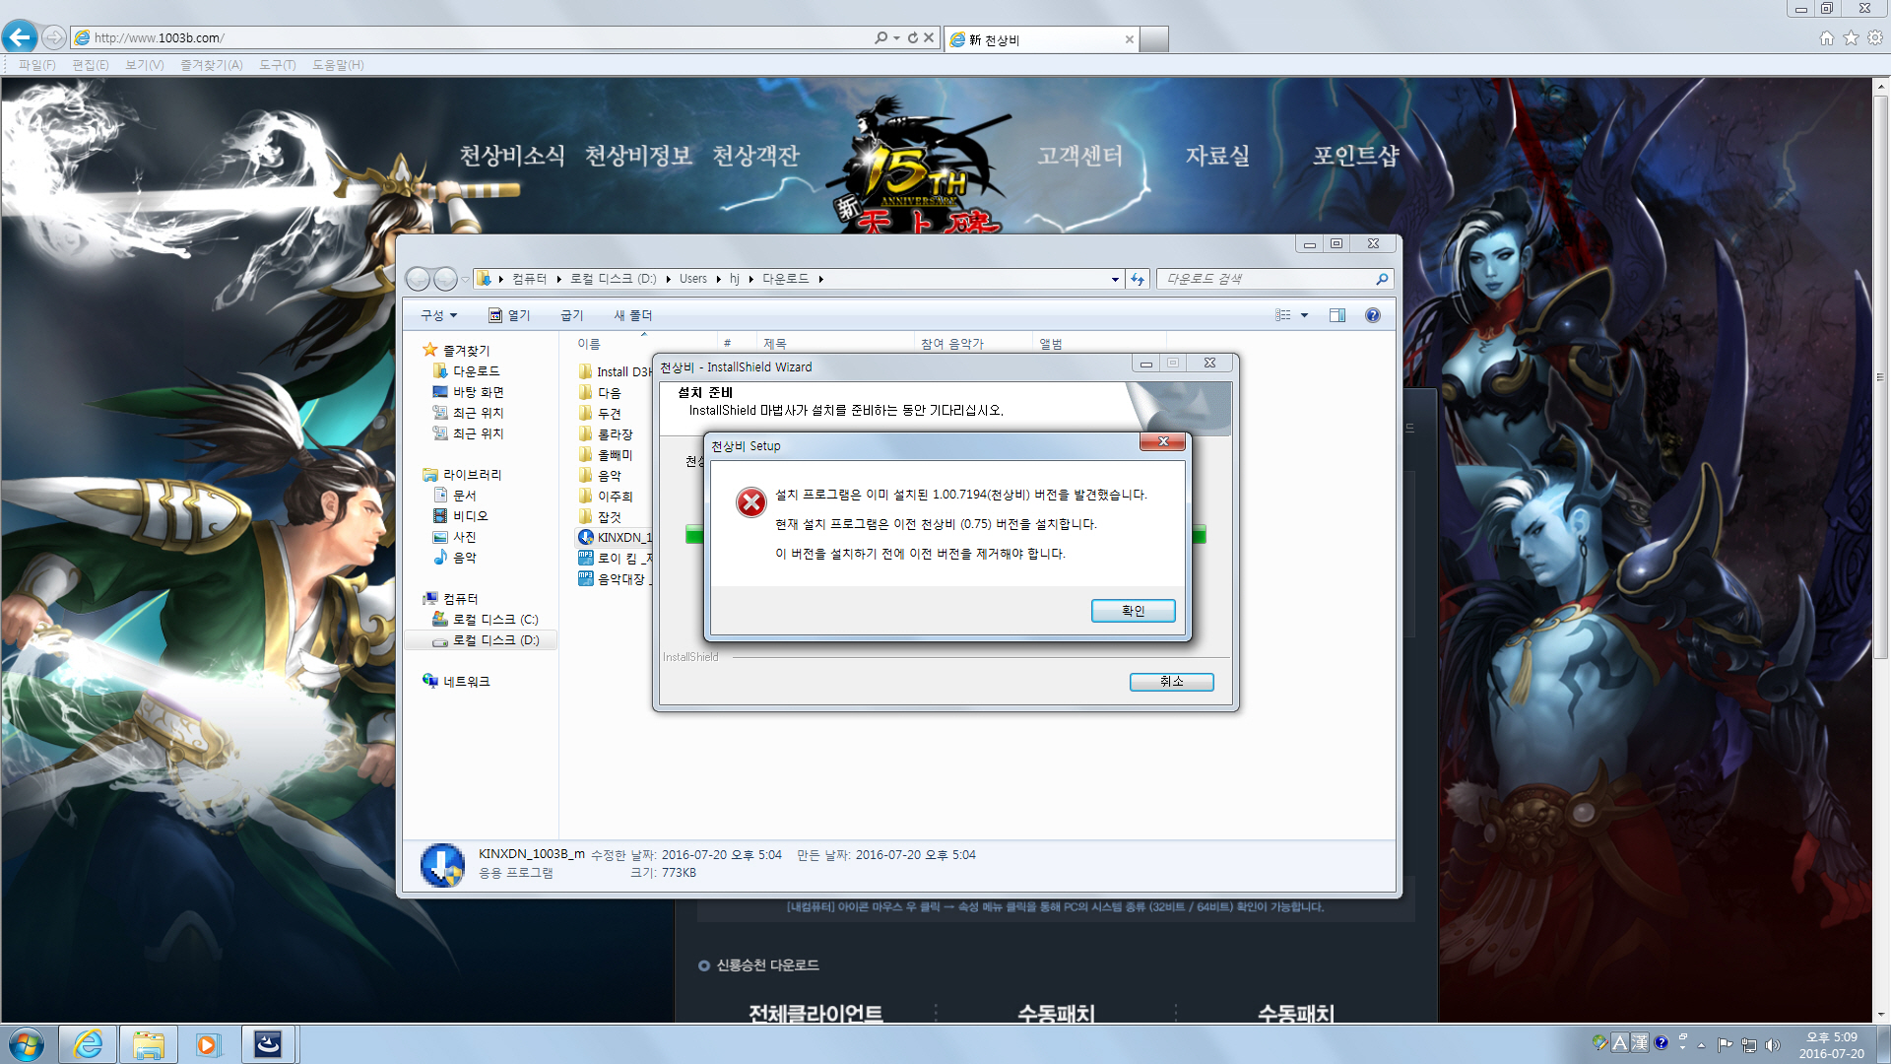Open the 구성 organize dropdown
Viewport: 1891px width, 1064px height.
tap(438, 315)
